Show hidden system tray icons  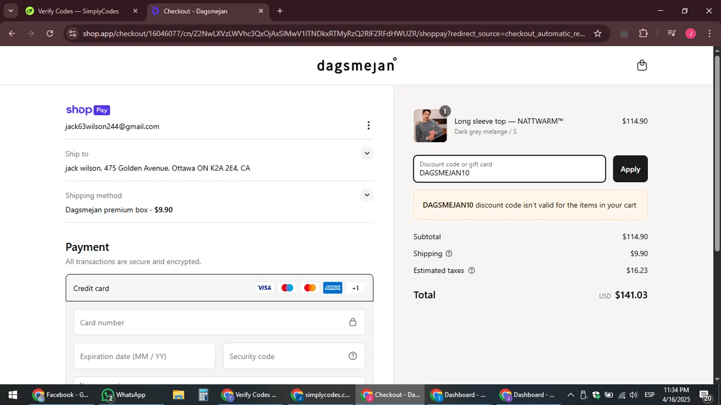click(x=571, y=395)
